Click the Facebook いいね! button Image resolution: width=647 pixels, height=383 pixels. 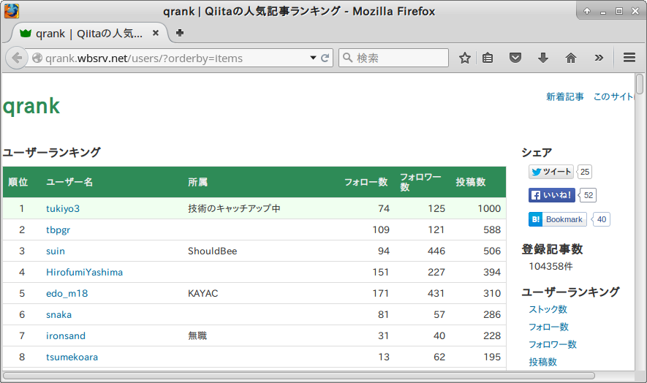(552, 195)
